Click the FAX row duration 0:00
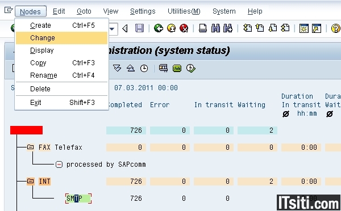Image resolution: width=341 pixels, height=211 pixels. pyautogui.click(x=301, y=147)
